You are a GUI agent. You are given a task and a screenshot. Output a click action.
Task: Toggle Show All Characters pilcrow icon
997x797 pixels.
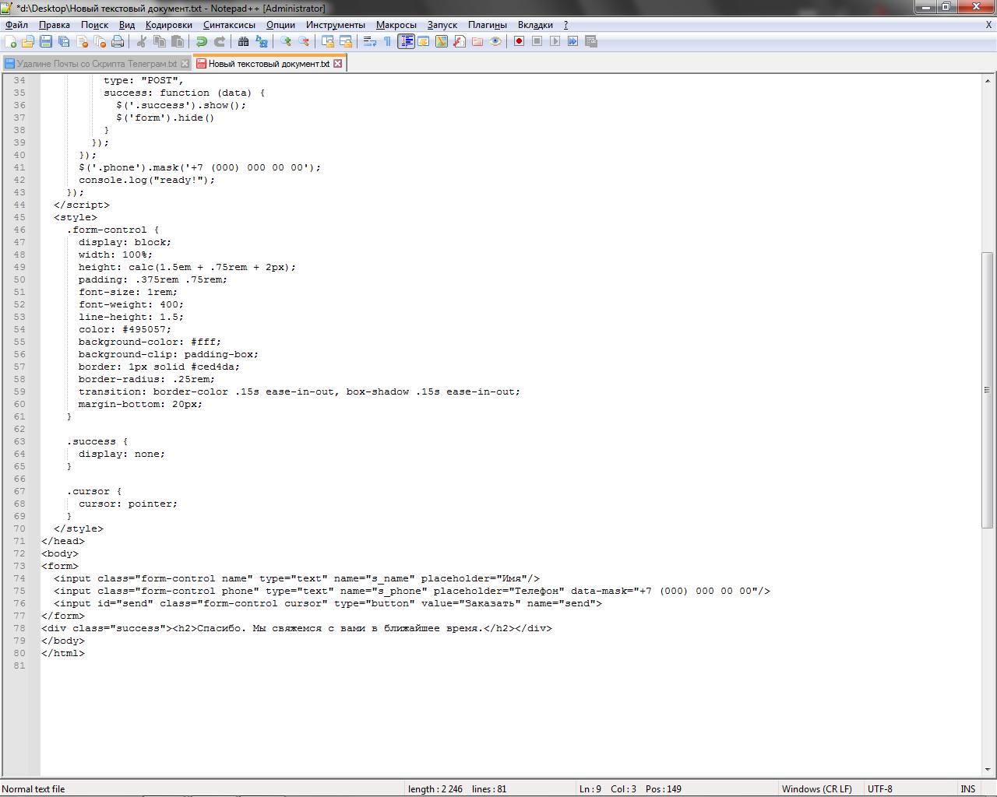388,41
